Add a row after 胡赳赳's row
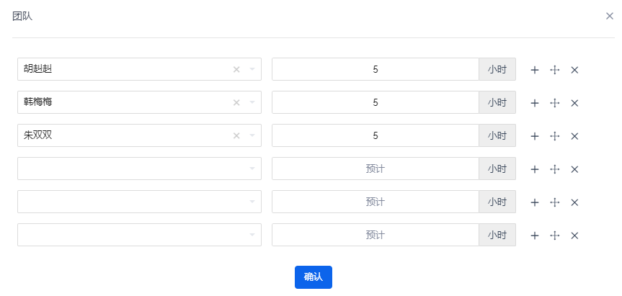The width and height of the screenshot is (622, 296). [535, 70]
